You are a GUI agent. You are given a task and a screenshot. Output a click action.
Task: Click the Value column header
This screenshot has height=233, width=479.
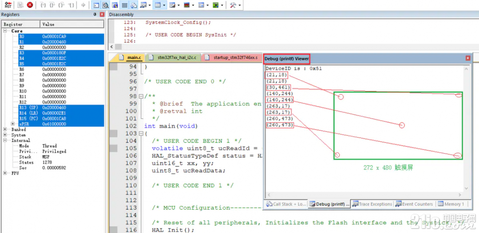tap(72, 24)
